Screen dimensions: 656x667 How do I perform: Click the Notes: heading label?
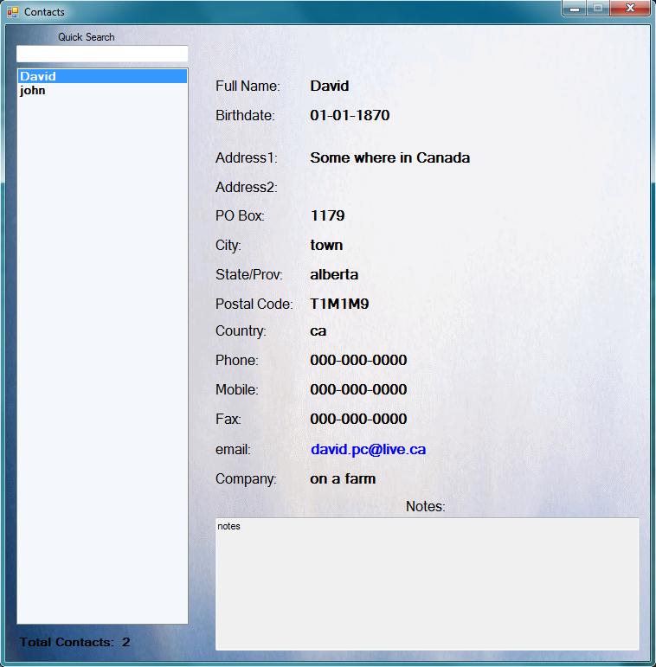pos(426,506)
